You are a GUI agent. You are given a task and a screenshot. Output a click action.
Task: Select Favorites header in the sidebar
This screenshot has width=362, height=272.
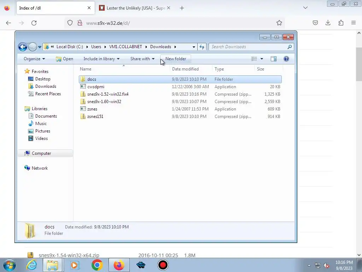(40, 72)
